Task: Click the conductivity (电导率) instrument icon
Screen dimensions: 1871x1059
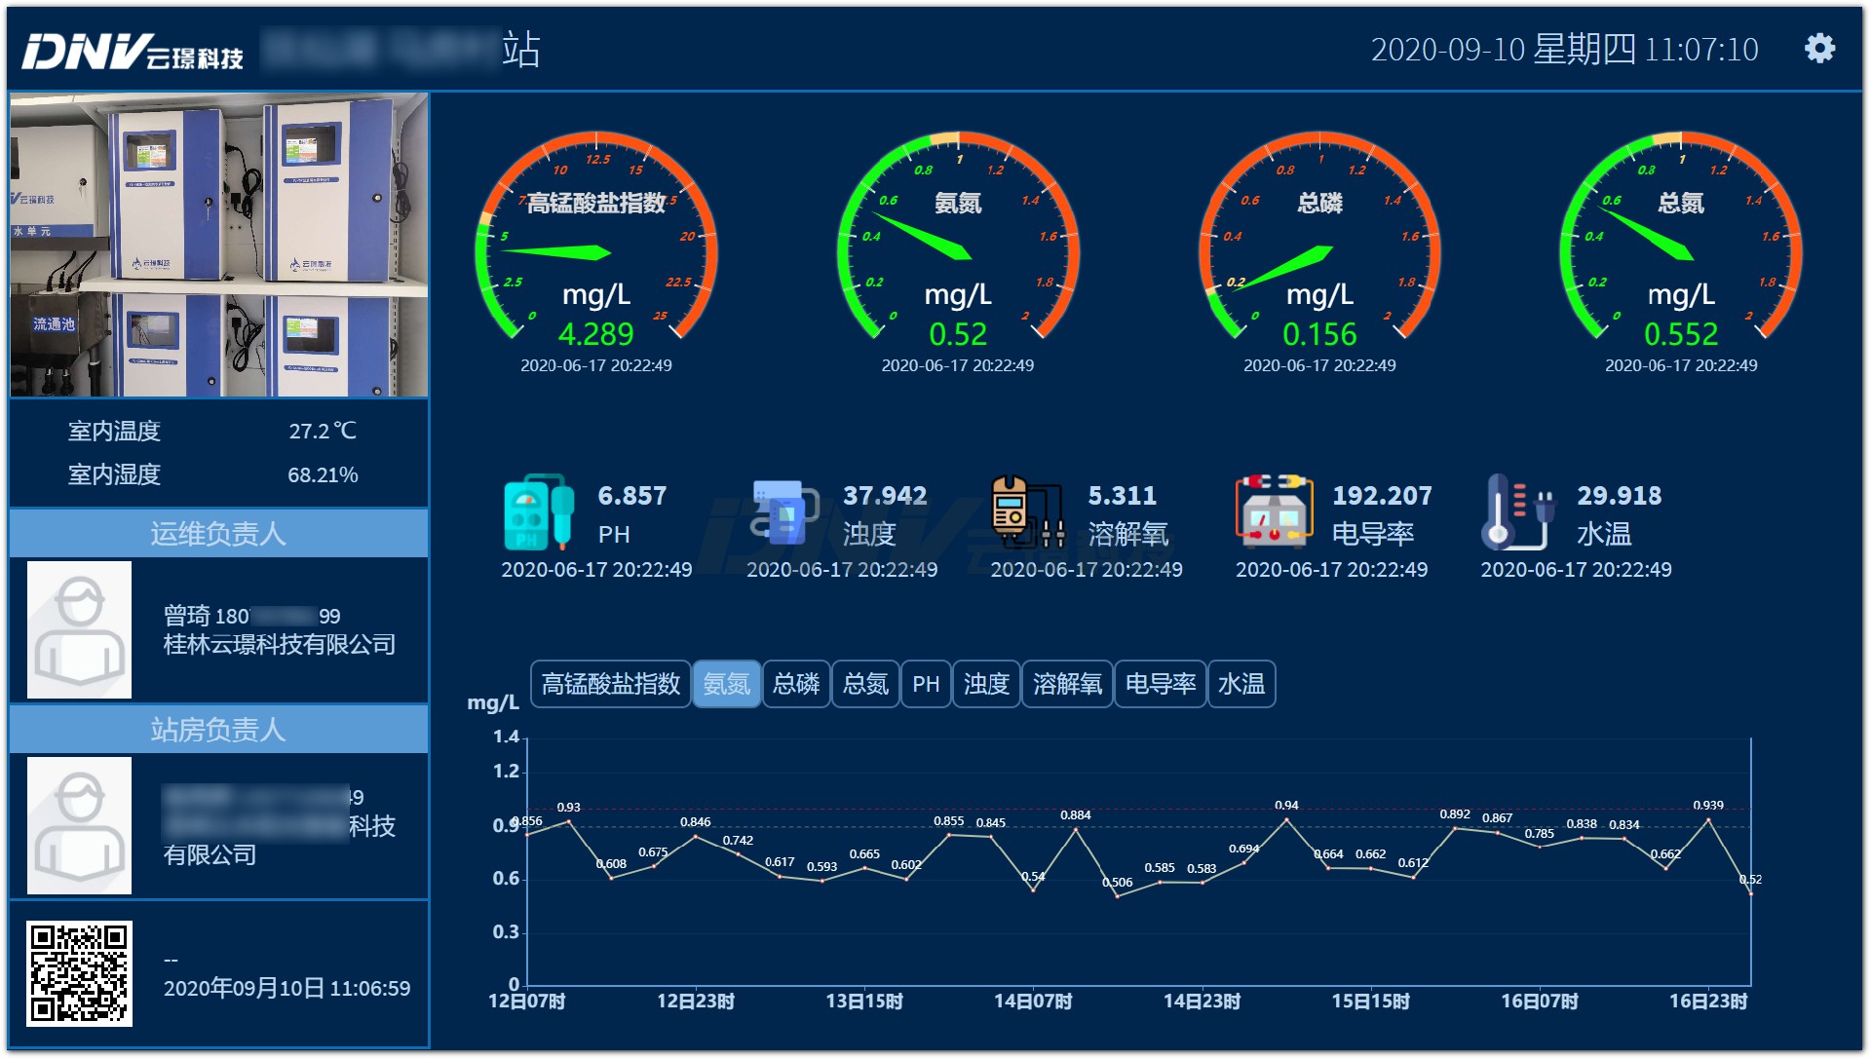Action: click(x=1273, y=512)
